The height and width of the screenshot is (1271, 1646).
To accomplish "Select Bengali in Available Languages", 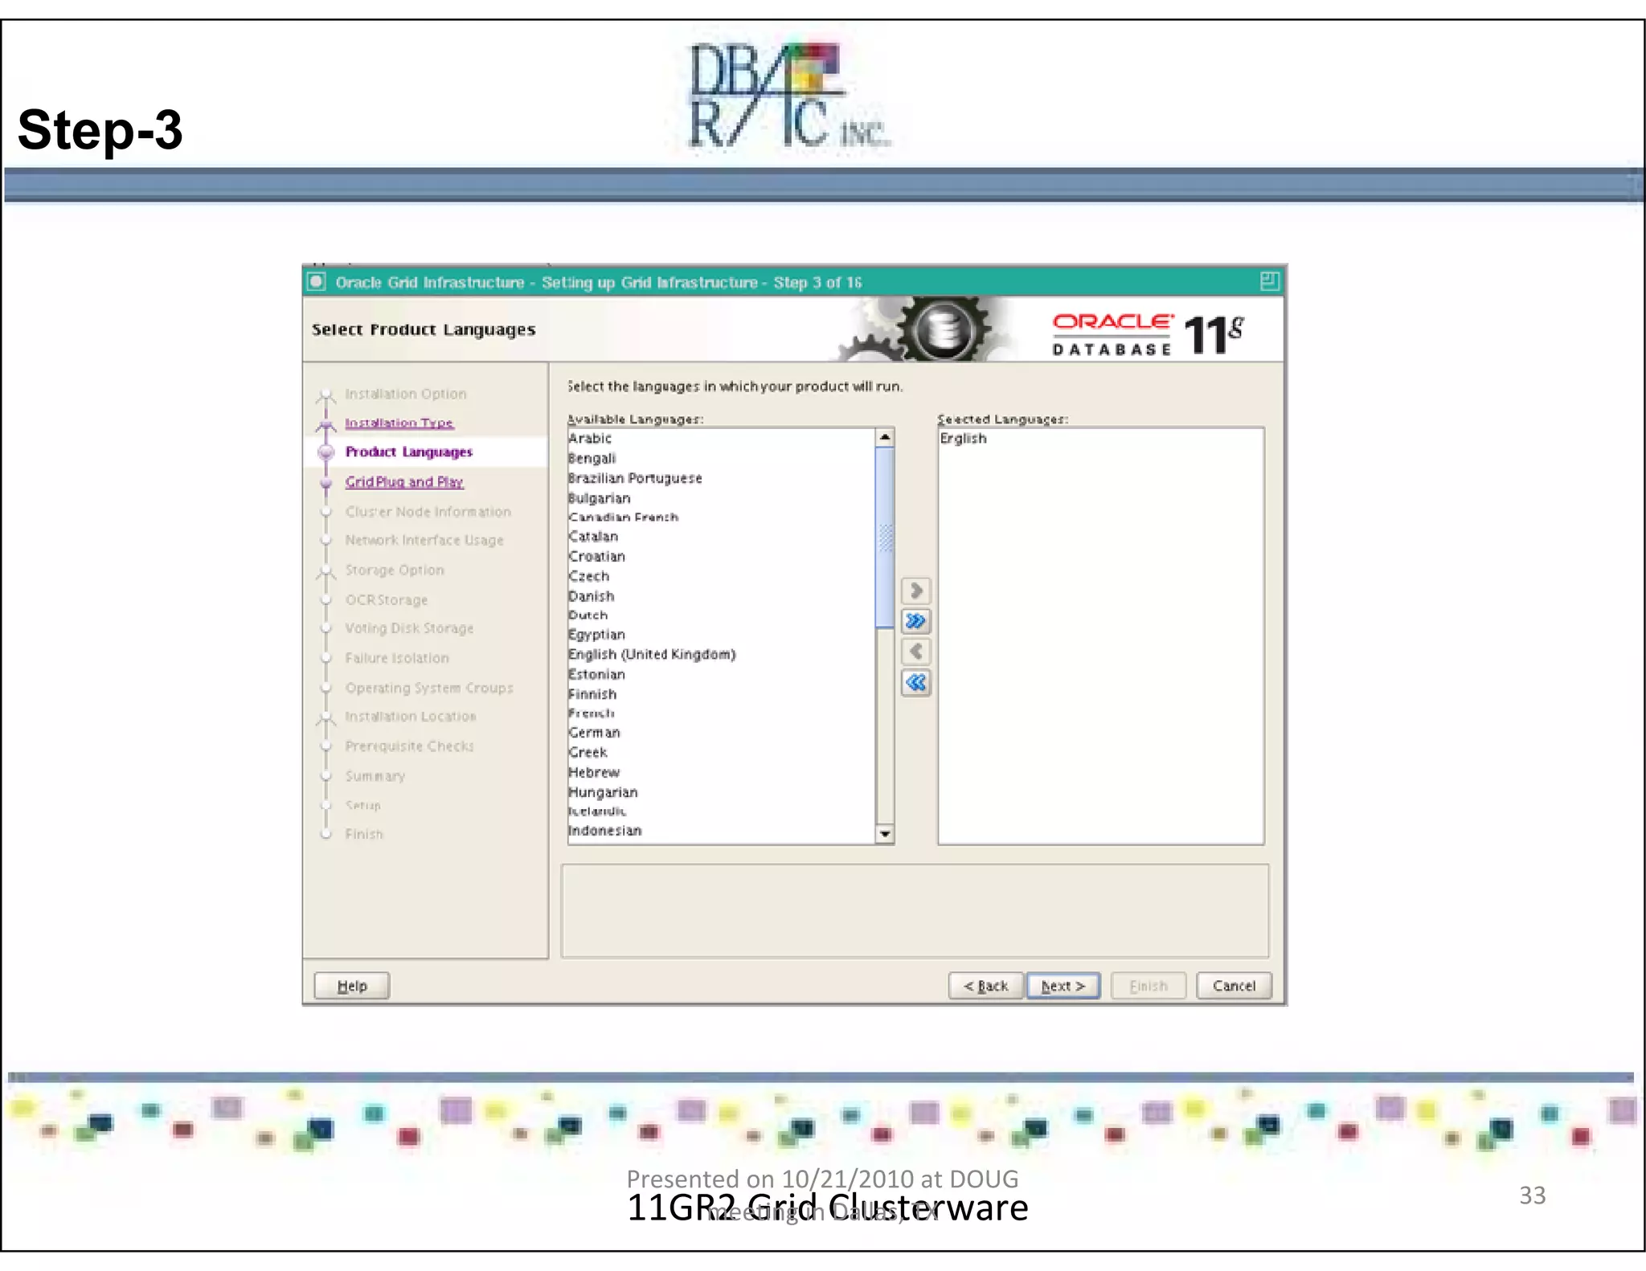I will point(721,458).
